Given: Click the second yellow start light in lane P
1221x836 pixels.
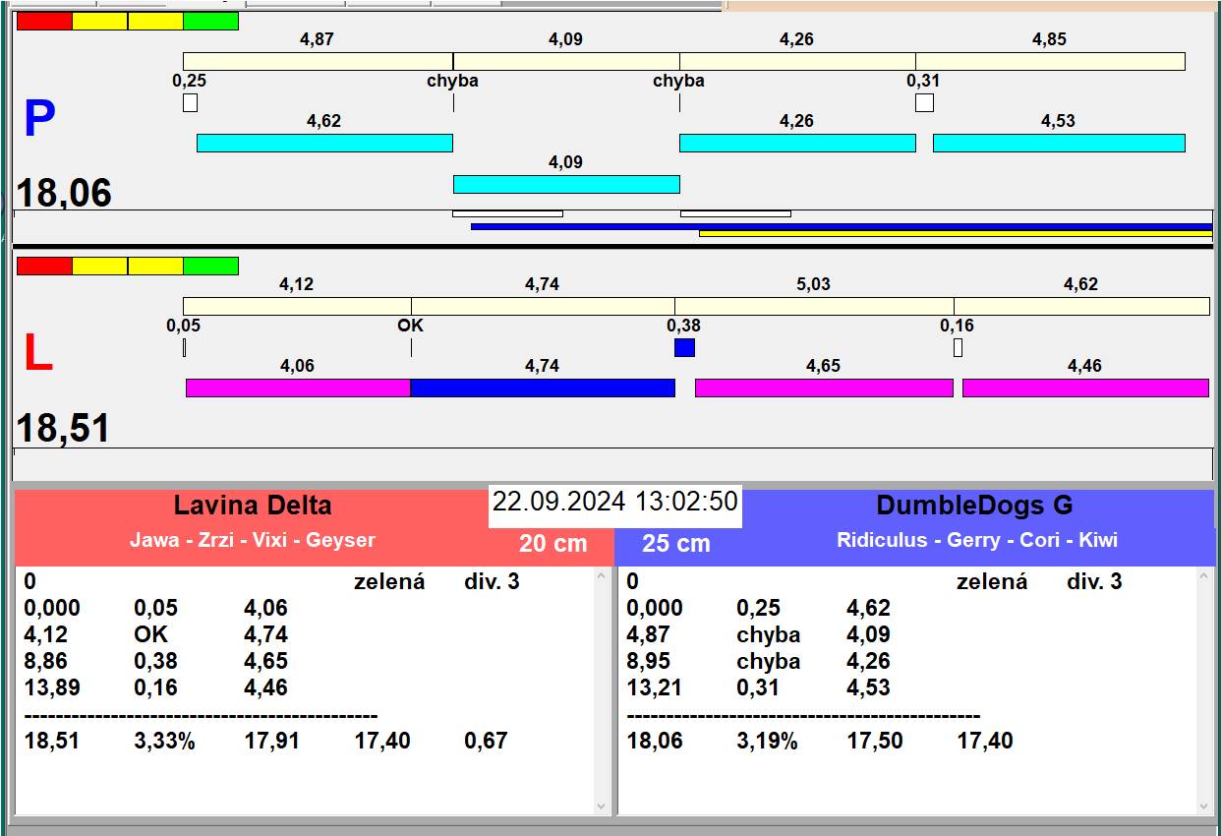Looking at the screenshot, I should [x=155, y=21].
